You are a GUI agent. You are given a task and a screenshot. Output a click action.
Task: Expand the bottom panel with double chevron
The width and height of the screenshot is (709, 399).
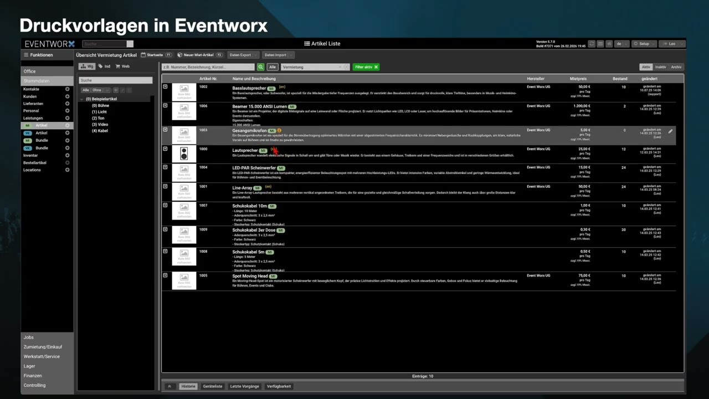pos(169,386)
